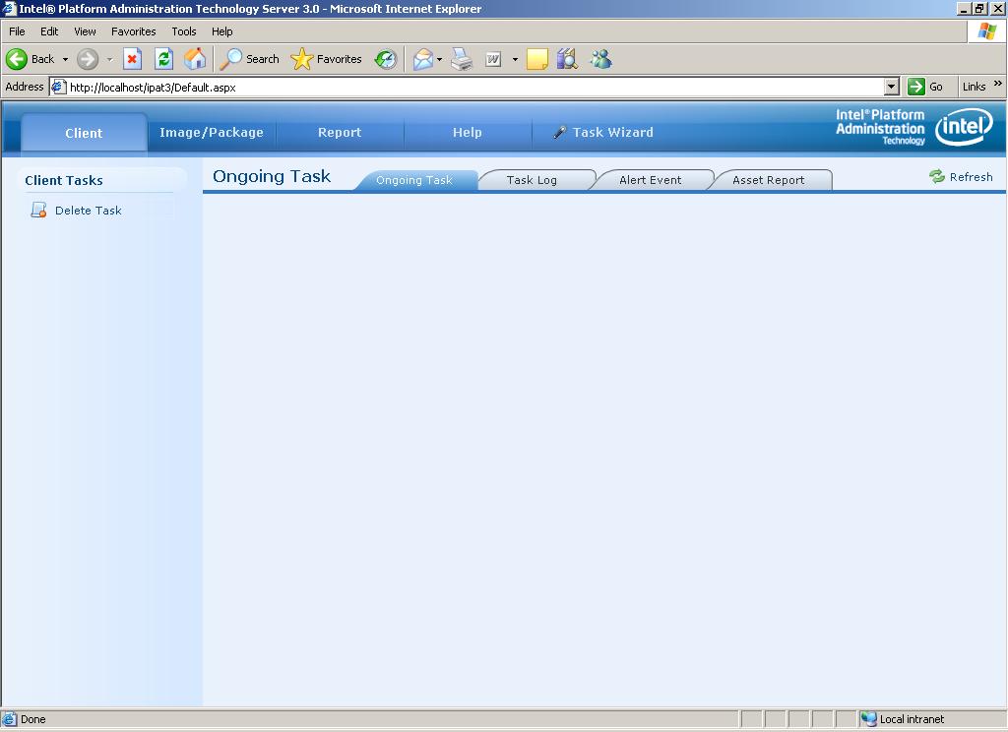The image size is (1008, 732).
Task: Click the Delete Task link
Action: tap(88, 211)
